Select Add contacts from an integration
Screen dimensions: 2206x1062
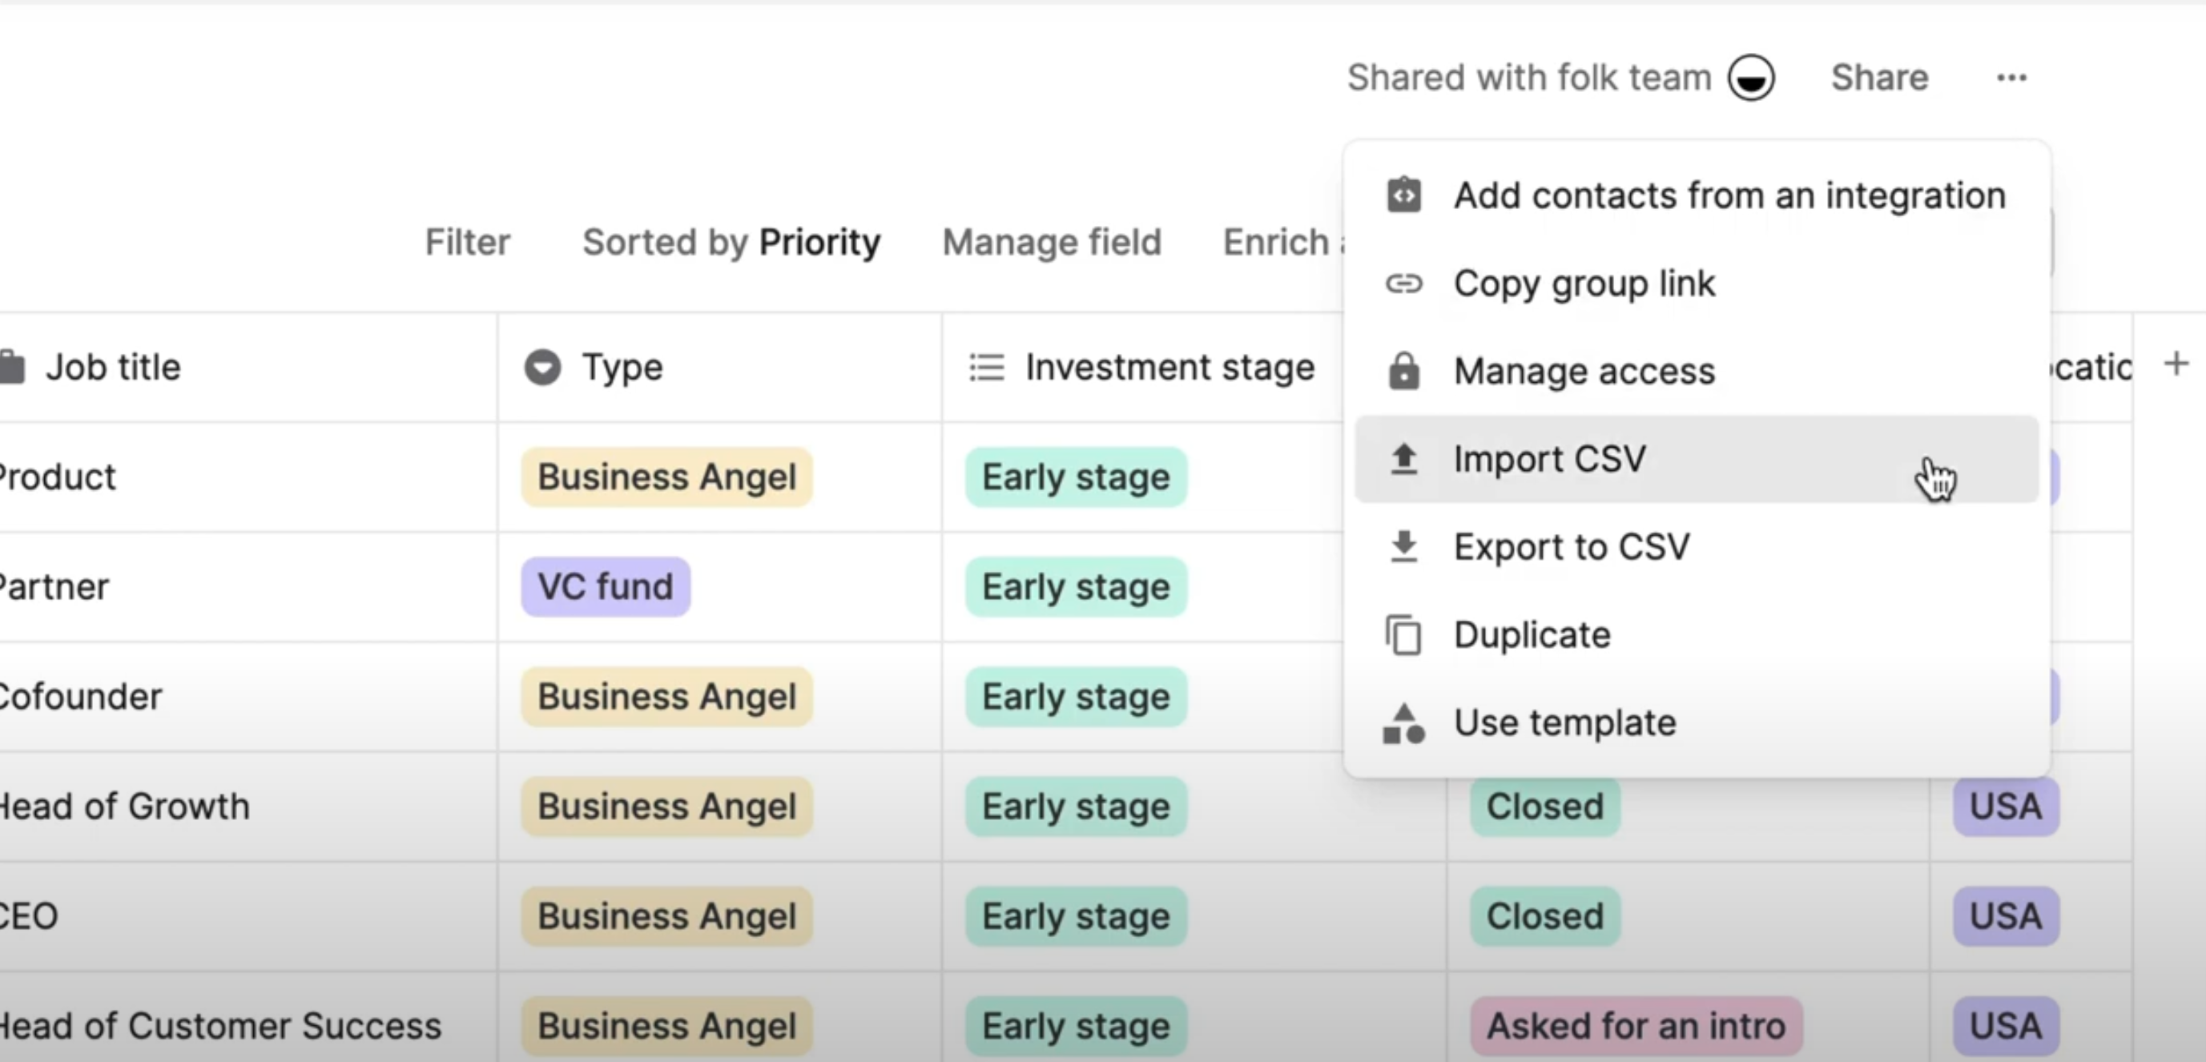[1729, 196]
